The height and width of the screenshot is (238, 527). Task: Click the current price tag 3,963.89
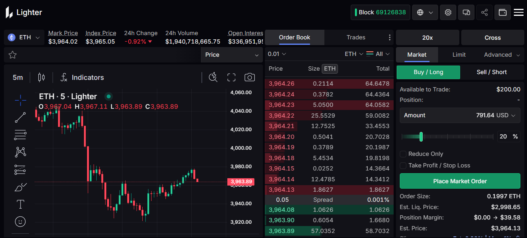[x=240, y=181]
